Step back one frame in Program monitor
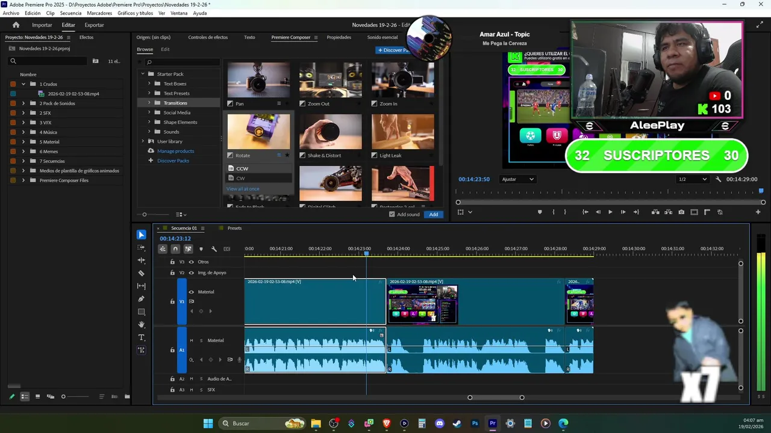The image size is (771, 433). tap(598, 212)
